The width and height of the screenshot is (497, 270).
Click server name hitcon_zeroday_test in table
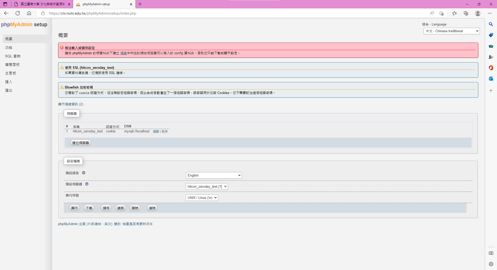88,131
